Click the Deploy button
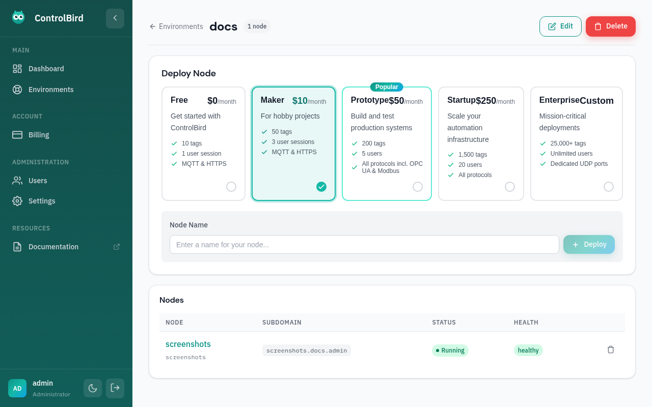Screen dimensions: 652x407 pos(589,245)
